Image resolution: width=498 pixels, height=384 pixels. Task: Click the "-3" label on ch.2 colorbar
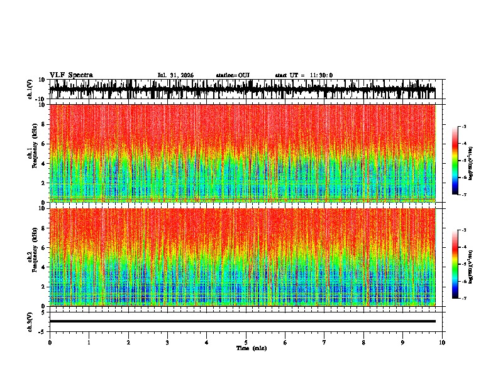pyautogui.click(x=463, y=230)
